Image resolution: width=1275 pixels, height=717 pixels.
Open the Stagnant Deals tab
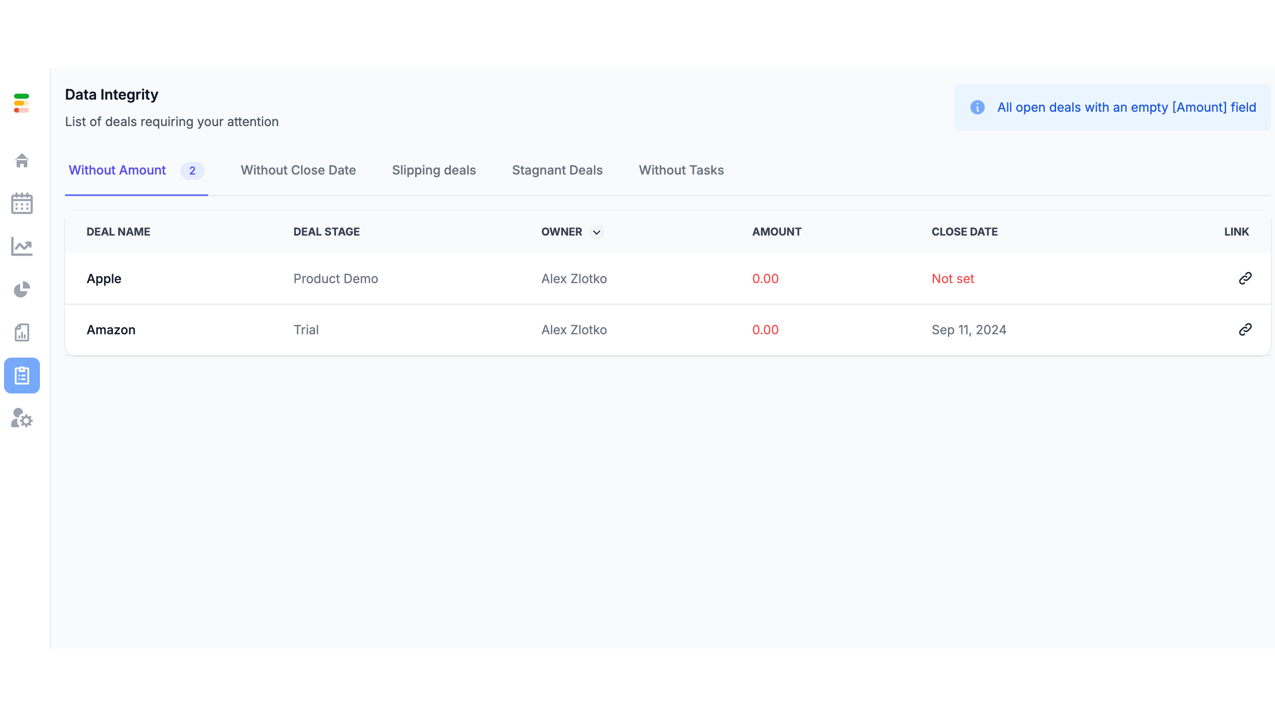click(557, 171)
